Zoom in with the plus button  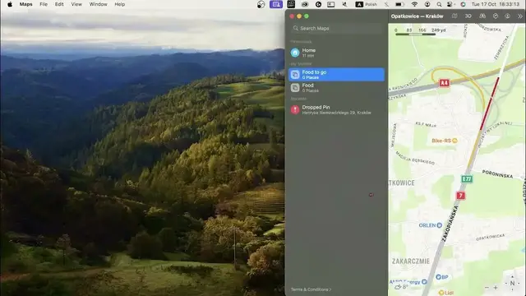(x=496, y=288)
